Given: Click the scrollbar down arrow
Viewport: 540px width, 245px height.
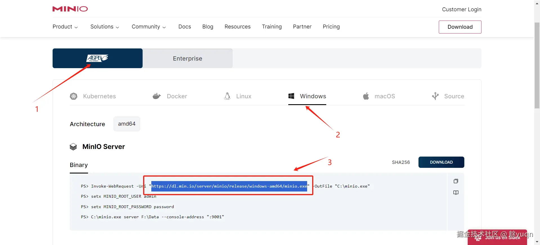Looking at the screenshot, I should tap(537, 242).
